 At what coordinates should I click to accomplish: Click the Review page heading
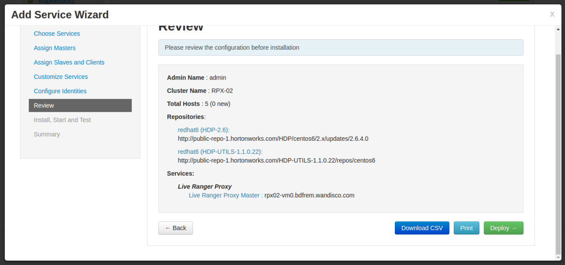[181, 27]
